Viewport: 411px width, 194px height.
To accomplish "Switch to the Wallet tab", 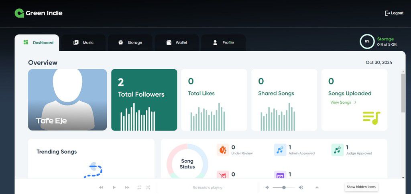I will pyautogui.click(x=177, y=43).
